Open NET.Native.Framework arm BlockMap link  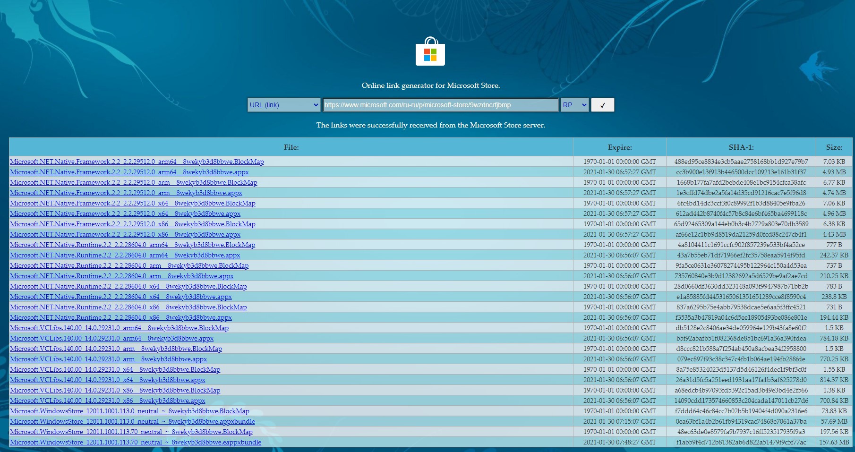click(x=134, y=182)
